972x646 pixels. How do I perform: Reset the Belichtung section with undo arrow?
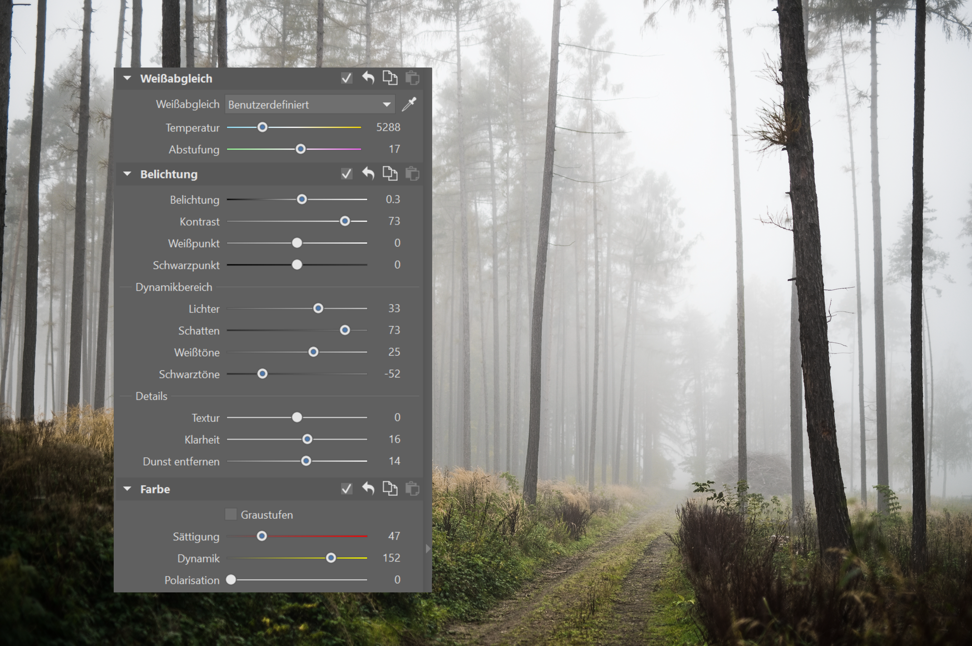coord(368,173)
